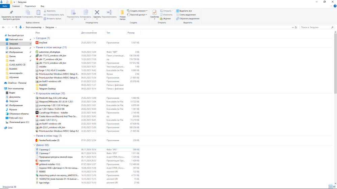Image resolution: width=337 pixels, height=189 pixels.
Task: Open the Copy to (Копировать в) dropdown
Action: tap(85, 18)
